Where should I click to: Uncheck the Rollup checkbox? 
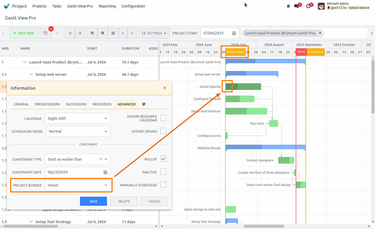coord(163,158)
